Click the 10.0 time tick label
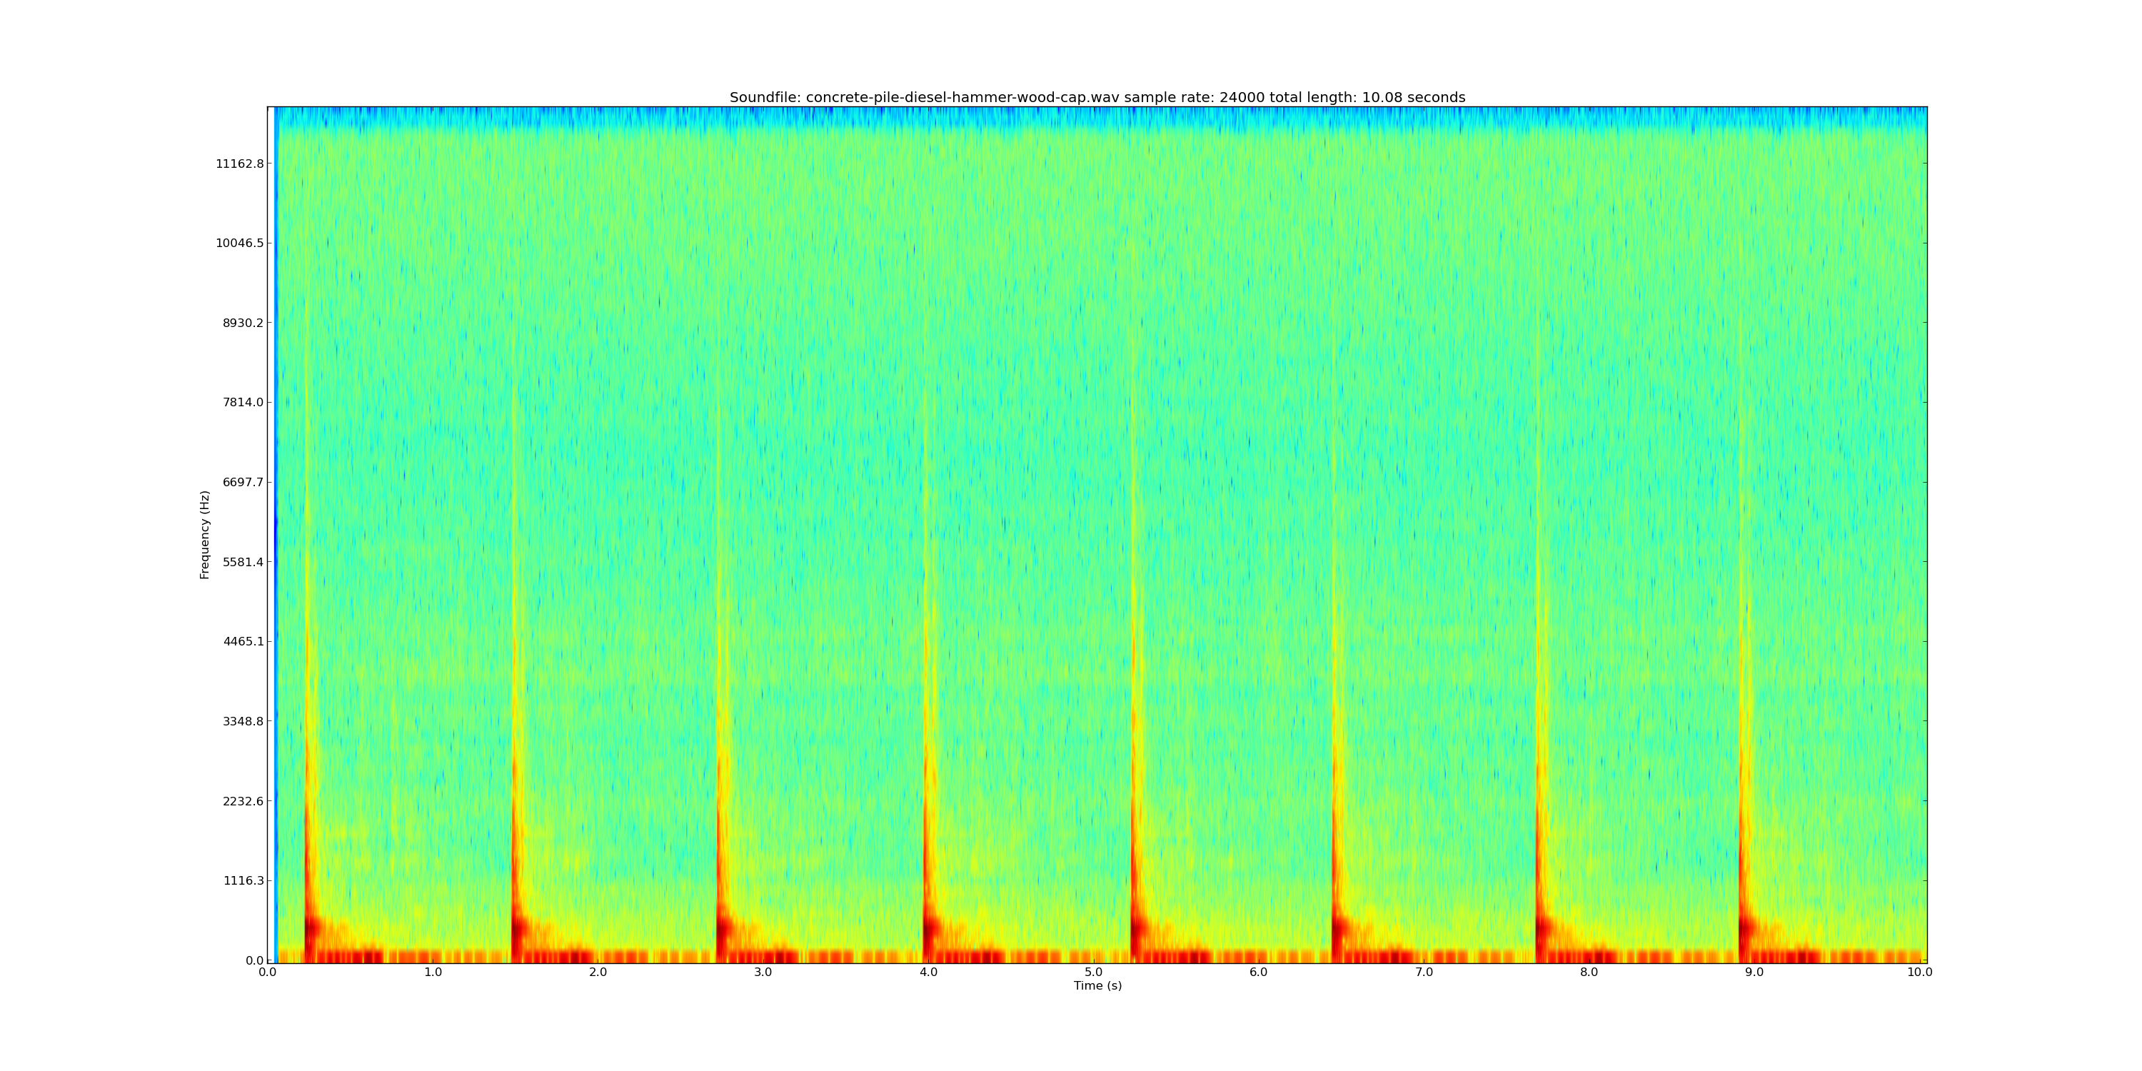Image resolution: width=2142 pixels, height=1071 pixels. point(1919,972)
